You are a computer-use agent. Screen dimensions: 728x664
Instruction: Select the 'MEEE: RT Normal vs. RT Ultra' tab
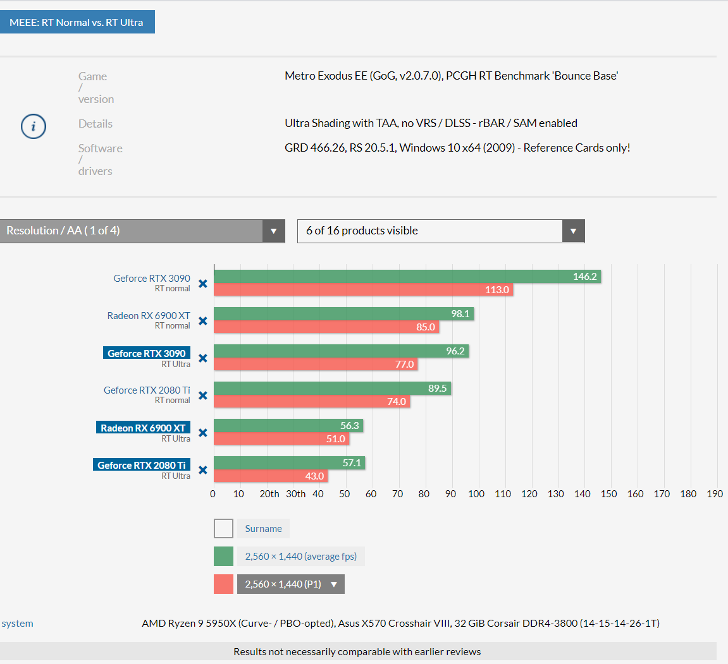pos(77,22)
